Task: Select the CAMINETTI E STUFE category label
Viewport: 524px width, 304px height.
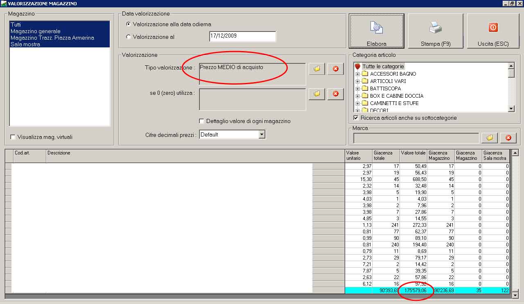Action: 394,103
